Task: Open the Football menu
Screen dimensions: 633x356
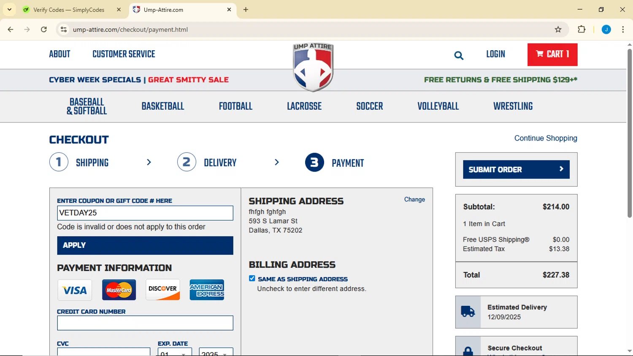Action: 235,106
